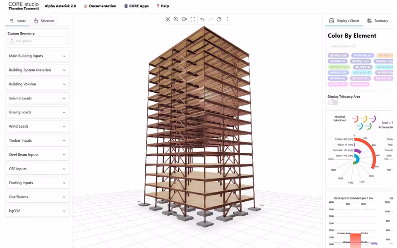This screenshot has width=397, height=248.
Task: Click the 3D building model in viewport
Action: (200, 126)
